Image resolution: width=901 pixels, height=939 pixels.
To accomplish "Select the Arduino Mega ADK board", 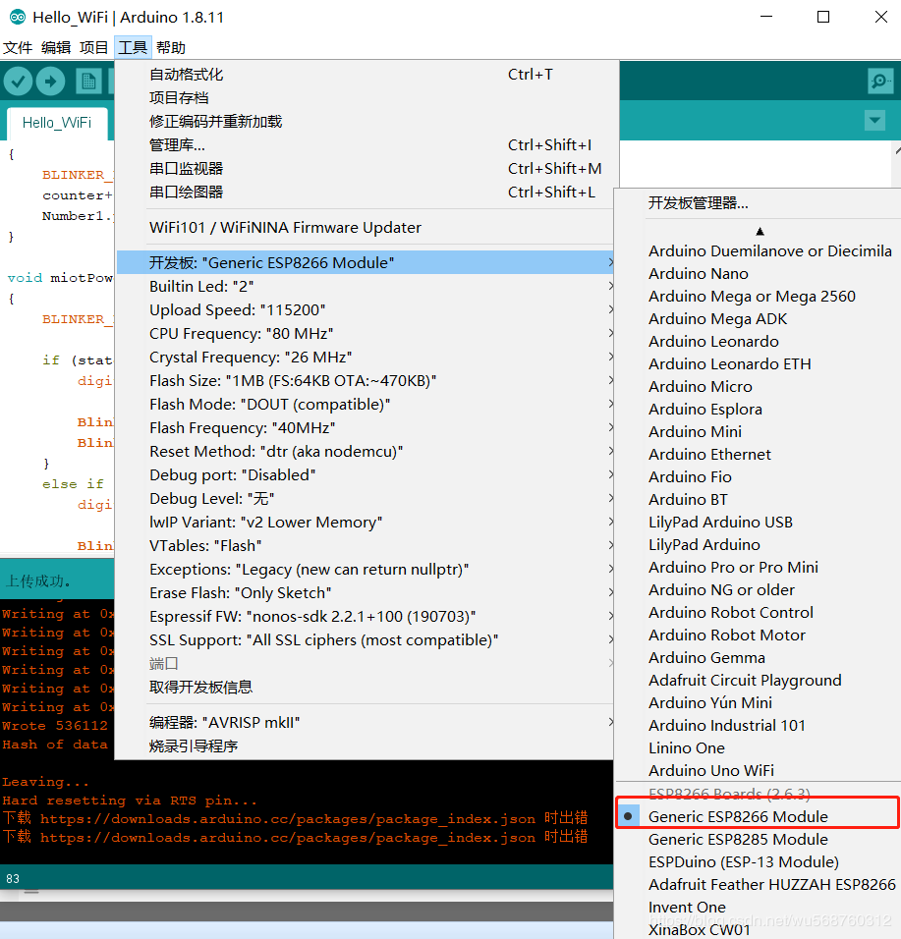I will pyautogui.click(x=758, y=318).
